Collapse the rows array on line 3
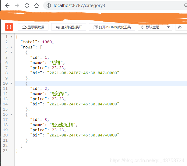 12,47
